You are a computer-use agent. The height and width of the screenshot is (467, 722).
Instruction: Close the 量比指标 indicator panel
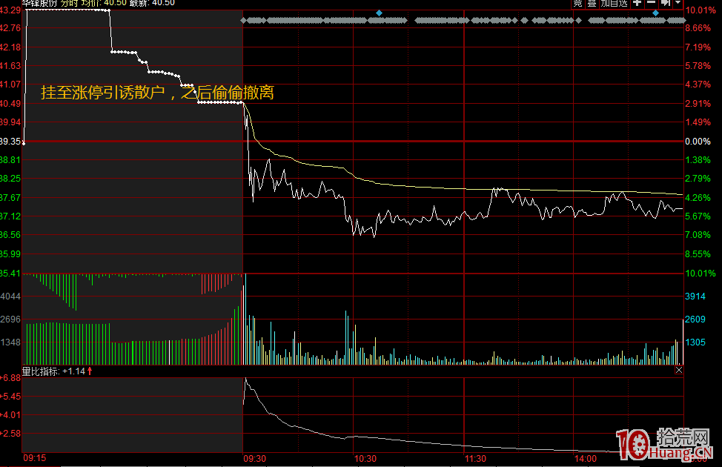click(x=679, y=370)
